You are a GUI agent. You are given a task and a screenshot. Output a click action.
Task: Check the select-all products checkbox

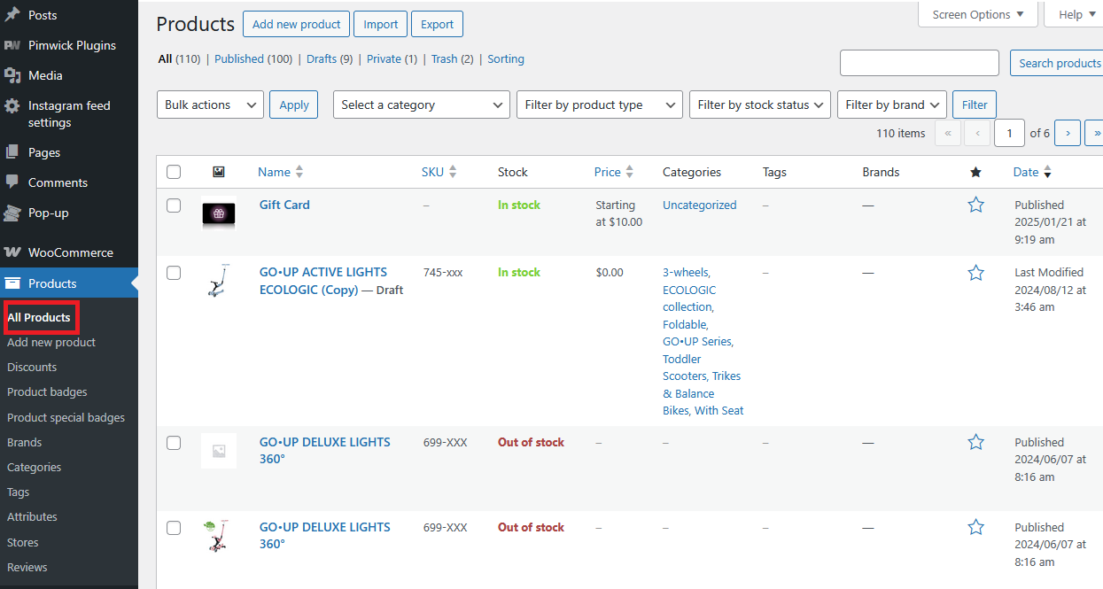[174, 172]
